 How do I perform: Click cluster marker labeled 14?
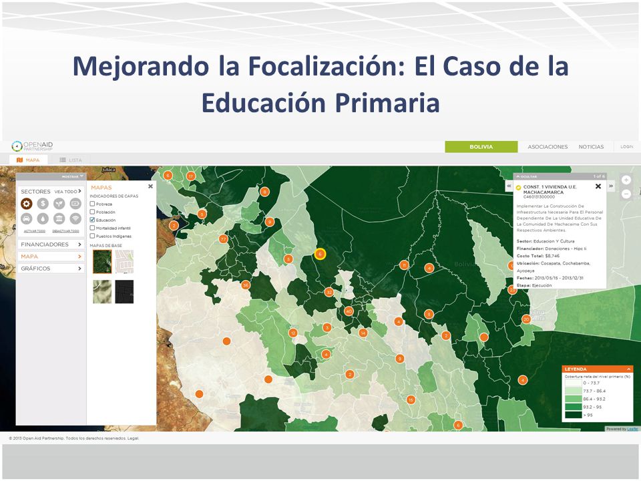[x=363, y=333]
